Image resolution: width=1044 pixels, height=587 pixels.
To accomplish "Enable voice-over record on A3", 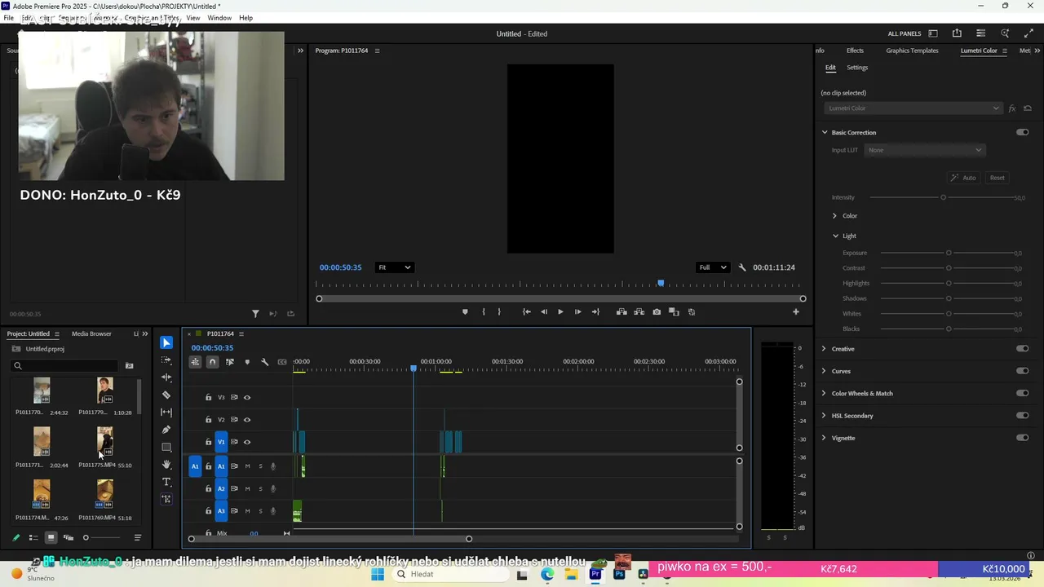I will (x=273, y=511).
